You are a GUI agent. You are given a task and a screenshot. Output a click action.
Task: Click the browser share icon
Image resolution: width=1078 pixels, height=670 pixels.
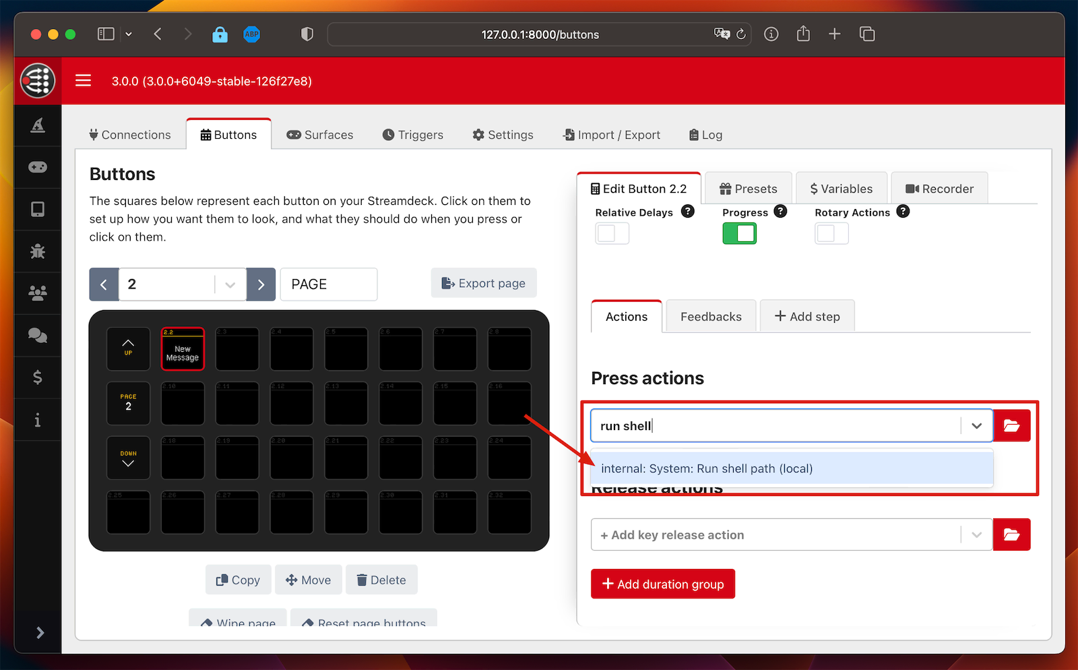click(803, 33)
